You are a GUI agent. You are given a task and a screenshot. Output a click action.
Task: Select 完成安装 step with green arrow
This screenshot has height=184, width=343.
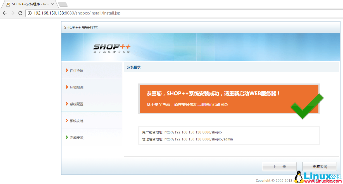76,138
